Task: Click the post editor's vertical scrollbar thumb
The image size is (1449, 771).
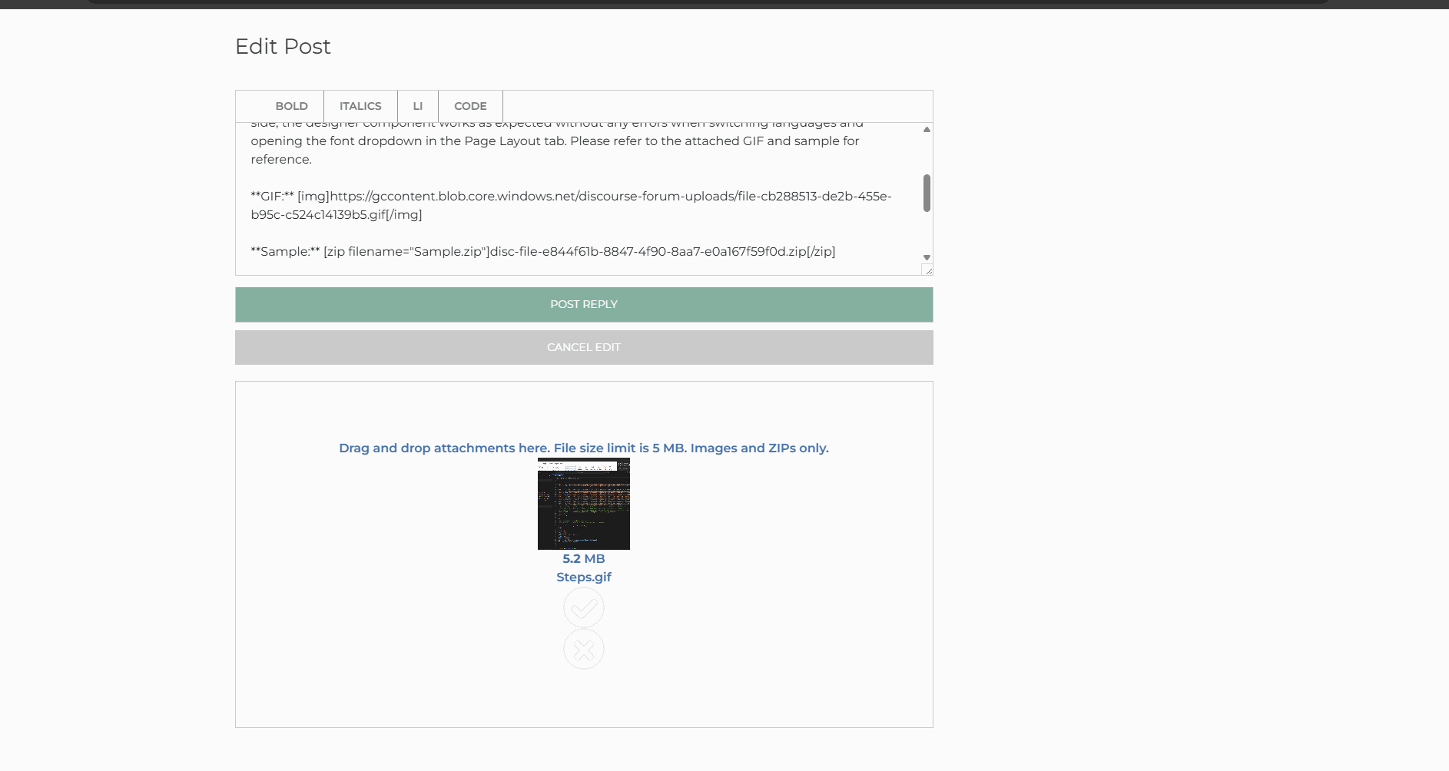Action: [927, 193]
